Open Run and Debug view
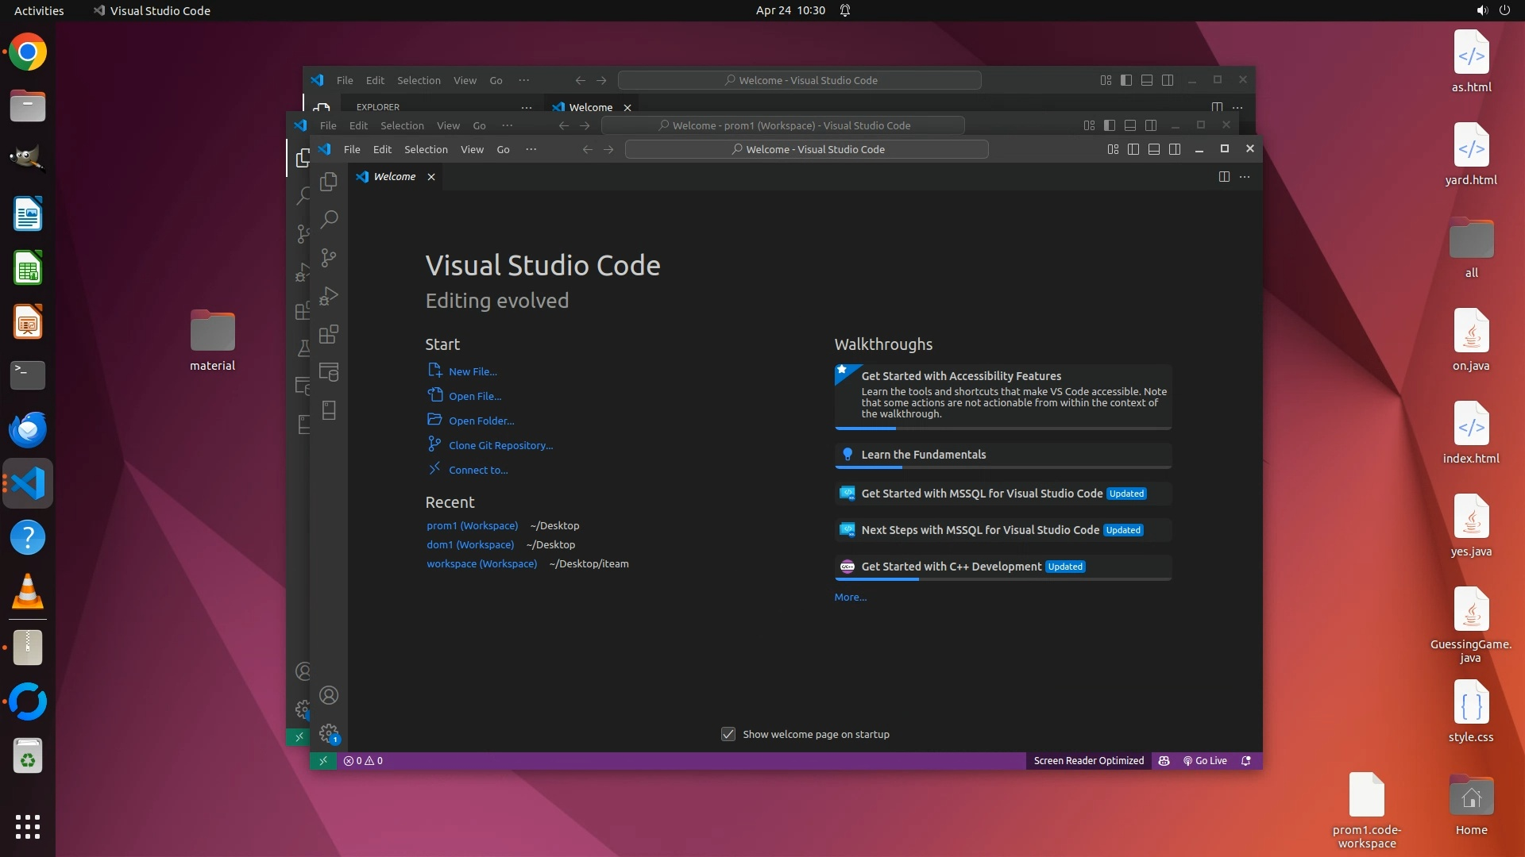 coord(329,296)
